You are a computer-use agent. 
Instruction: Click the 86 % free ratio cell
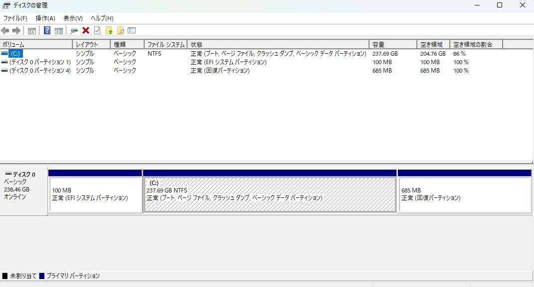pyautogui.click(x=459, y=54)
